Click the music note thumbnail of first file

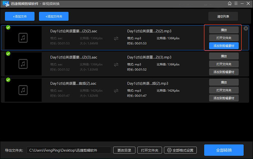(23, 38)
